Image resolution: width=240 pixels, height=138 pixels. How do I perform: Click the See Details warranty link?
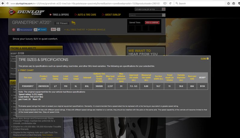click(x=48, y=135)
